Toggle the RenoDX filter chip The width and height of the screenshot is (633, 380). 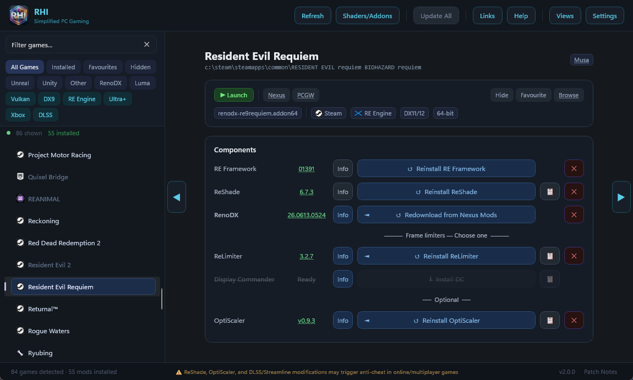click(111, 83)
